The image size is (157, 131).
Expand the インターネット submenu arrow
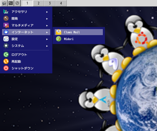pos(47,32)
